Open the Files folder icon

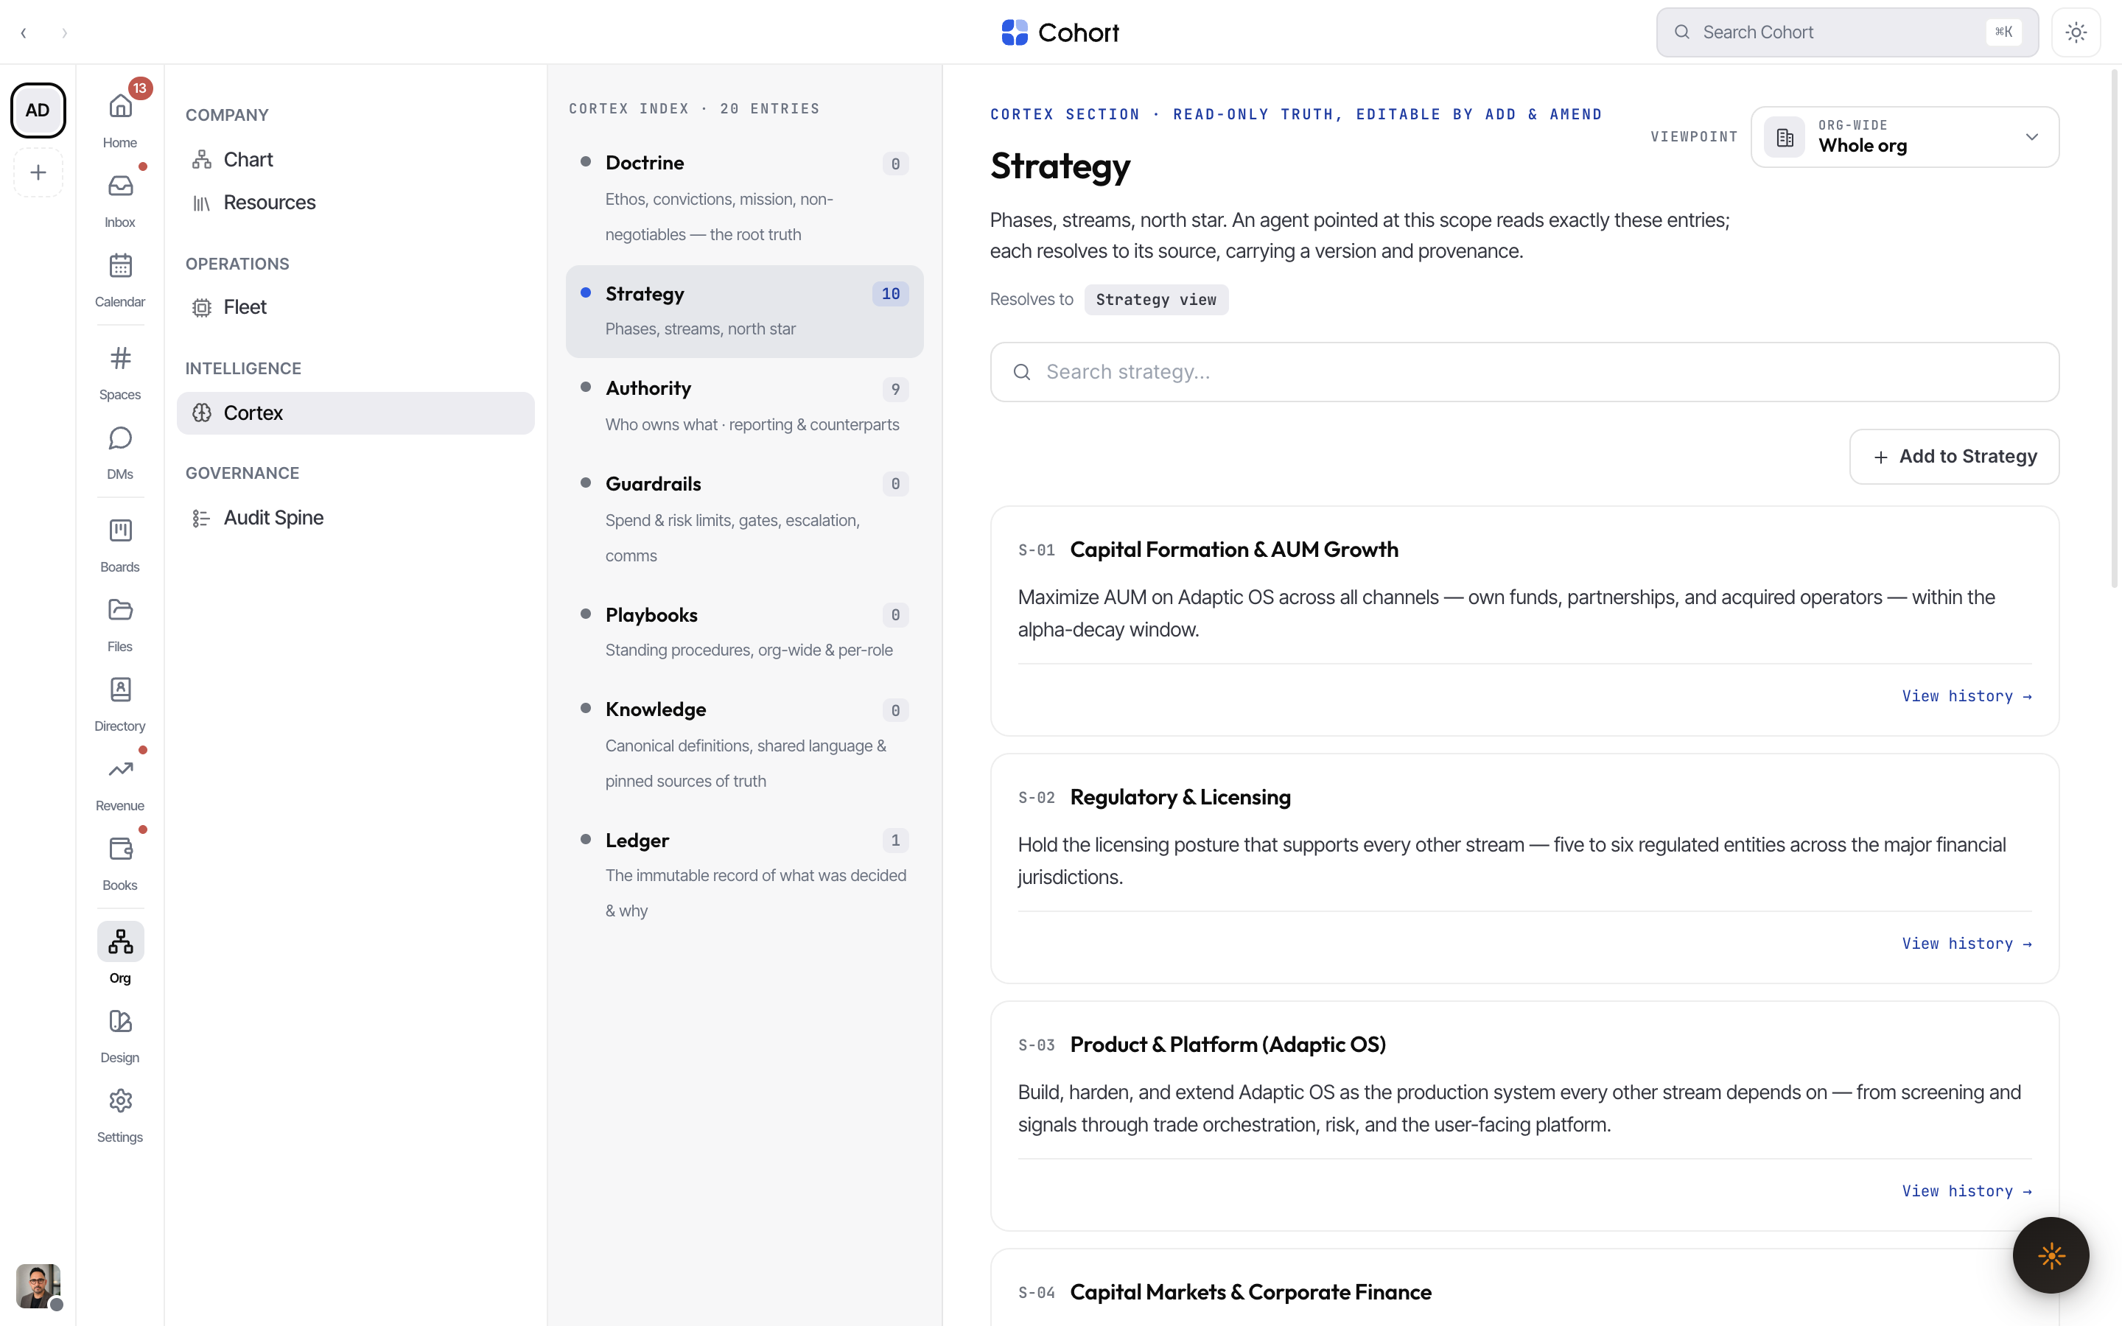pyautogui.click(x=120, y=611)
